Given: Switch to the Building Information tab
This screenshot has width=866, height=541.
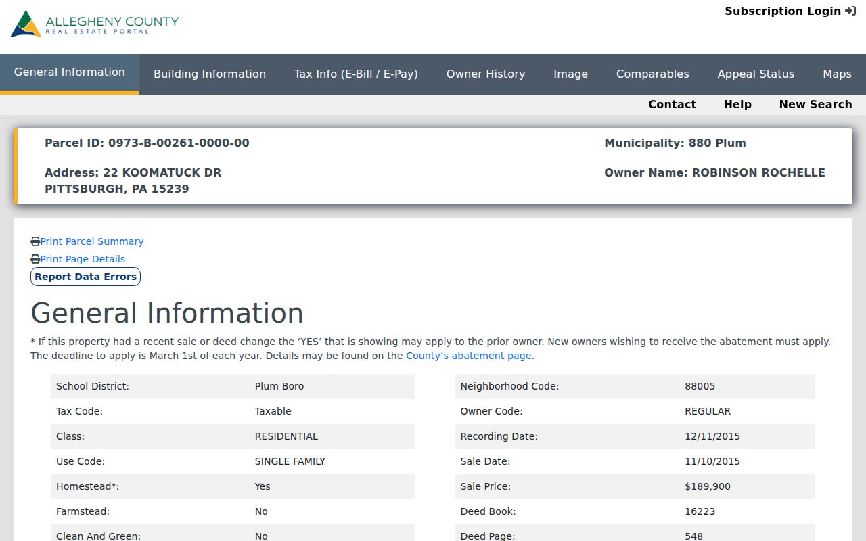Looking at the screenshot, I should 210,74.
